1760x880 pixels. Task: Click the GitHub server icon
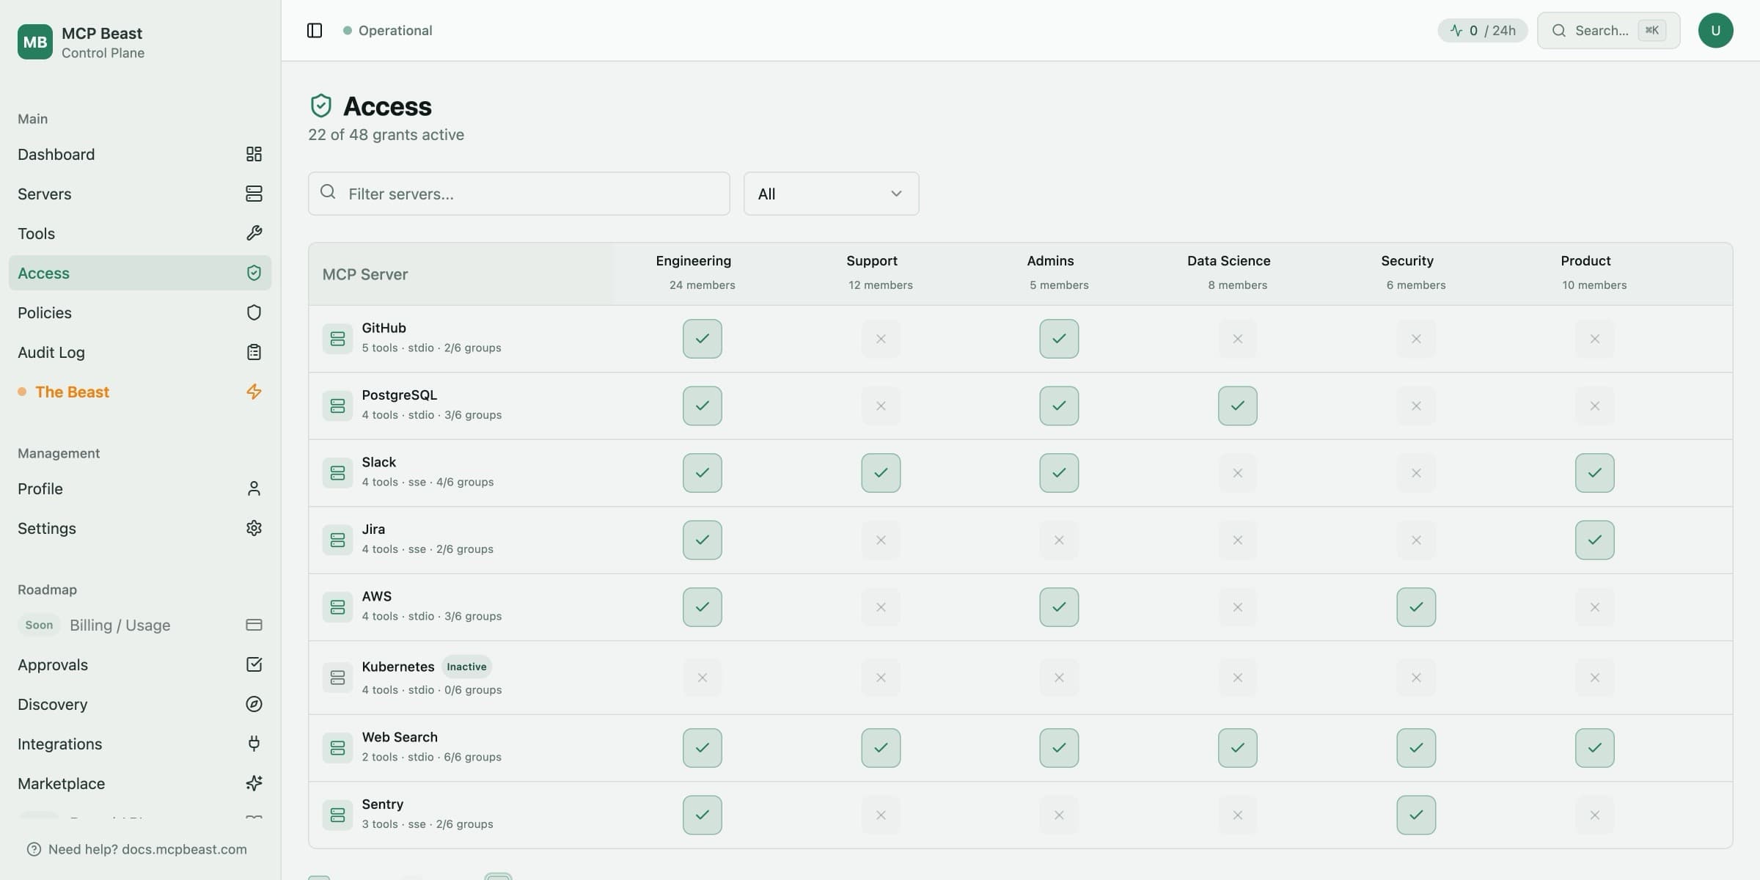coord(337,339)
